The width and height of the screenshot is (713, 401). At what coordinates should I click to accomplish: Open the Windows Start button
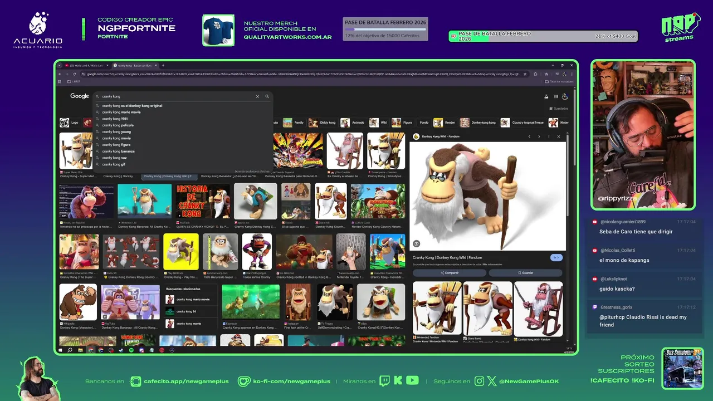[60, 350]
